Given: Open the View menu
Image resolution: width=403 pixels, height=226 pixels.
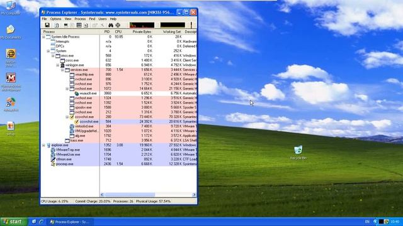Looking at the screenshot, I should pos(68,19).
